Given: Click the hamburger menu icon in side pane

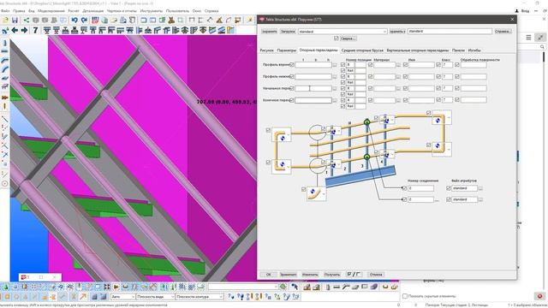Looking at the screenshot, I should [528, 37].
